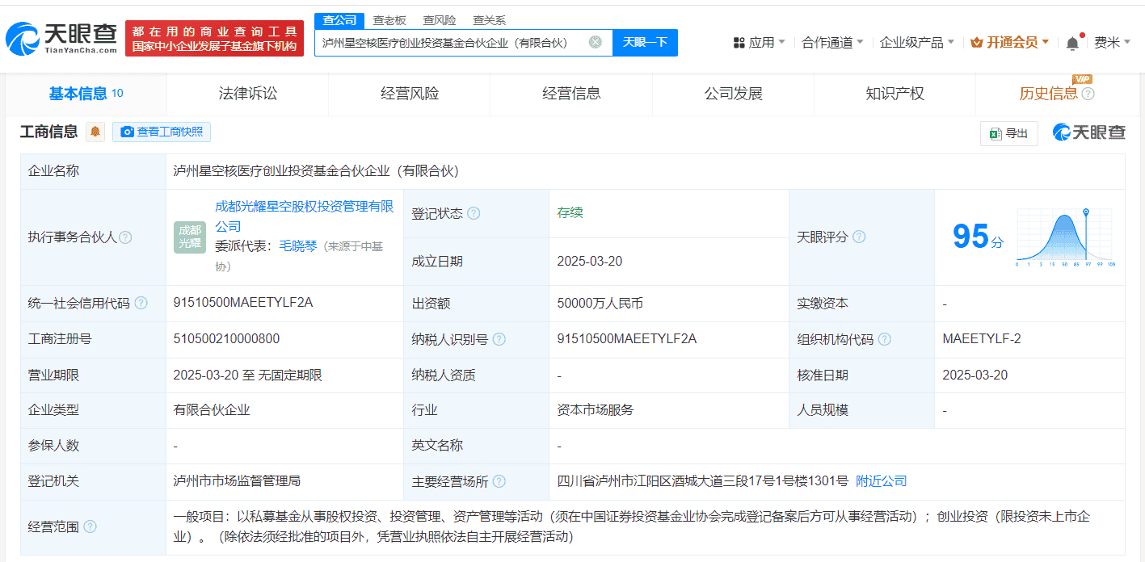
Task: Click help icon beside 经营范围
Action: [90, 526]
